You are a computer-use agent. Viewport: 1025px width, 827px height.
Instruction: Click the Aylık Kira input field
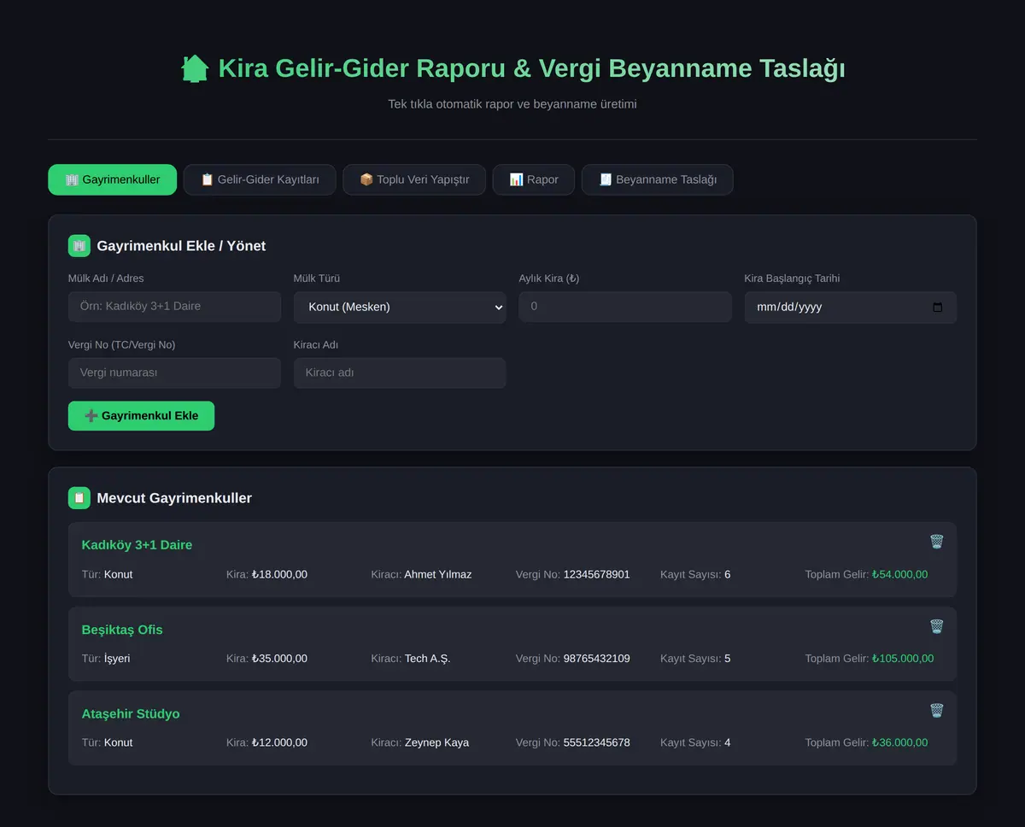[x=625, y=307]
